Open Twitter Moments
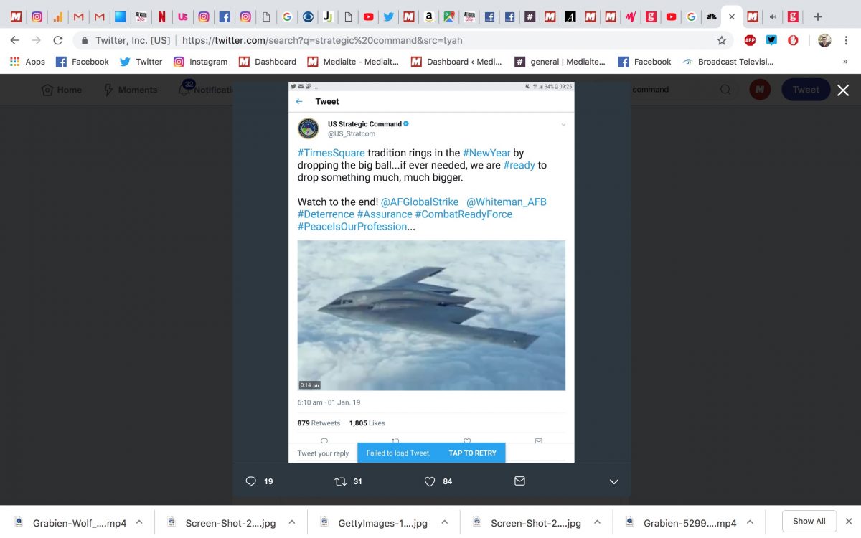The image size is (861, 538). (x=130, y=90)
